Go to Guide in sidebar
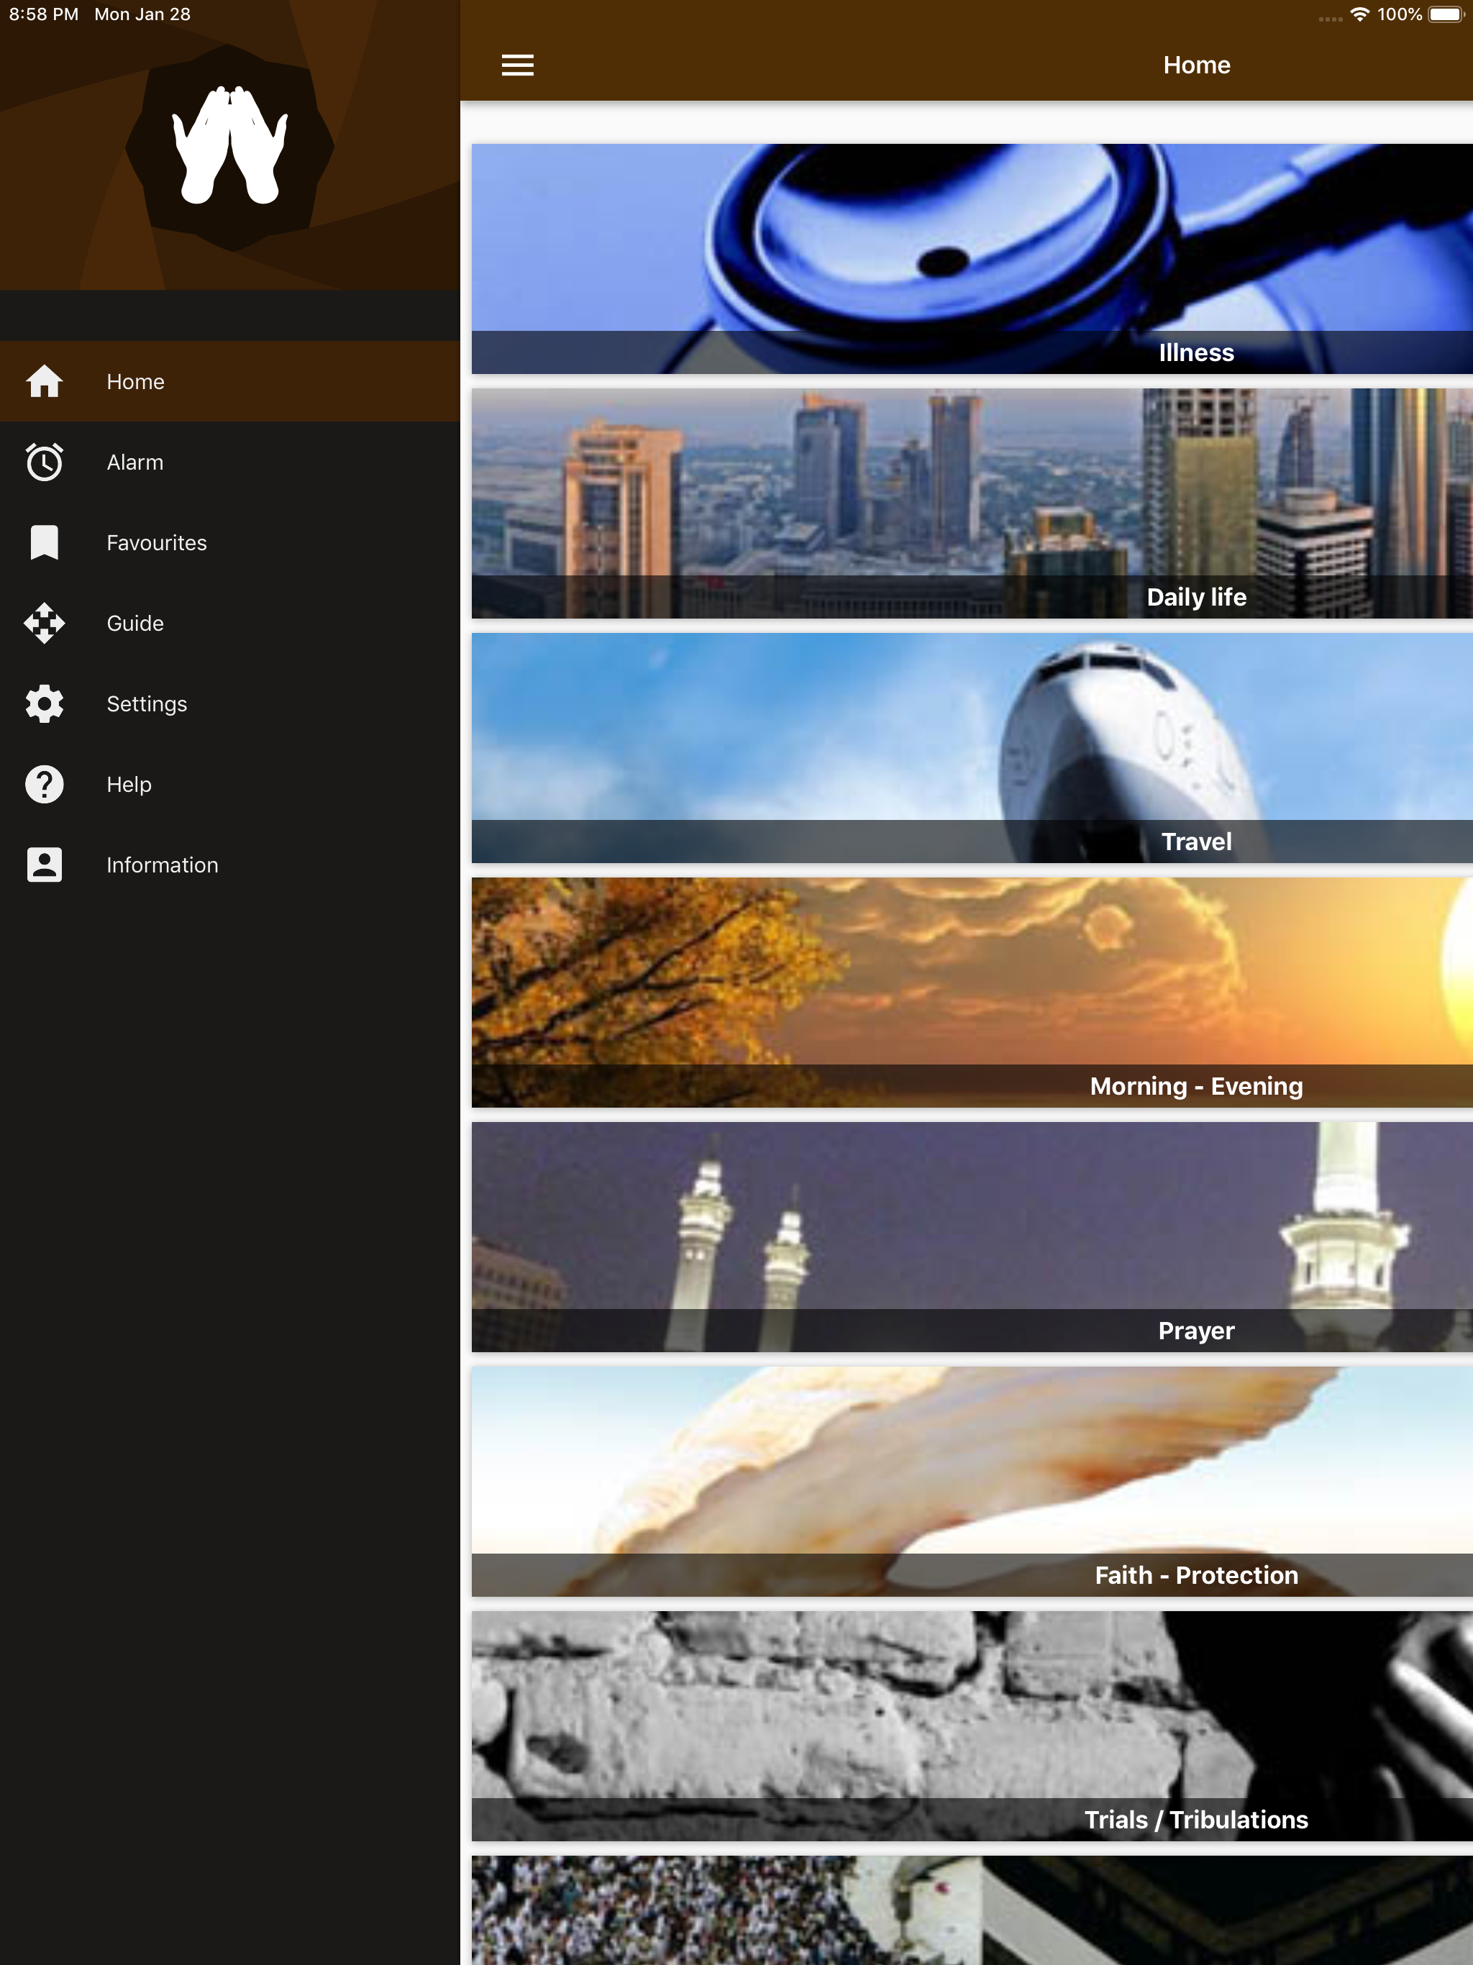The height and width of the screenshot is (1965, 1473). [x=135, y=623]
